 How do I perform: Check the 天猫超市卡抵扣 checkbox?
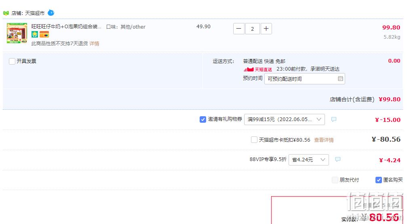point(254,140)
